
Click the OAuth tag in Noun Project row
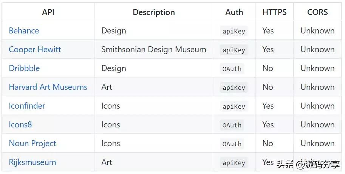[x=232, y=144]
